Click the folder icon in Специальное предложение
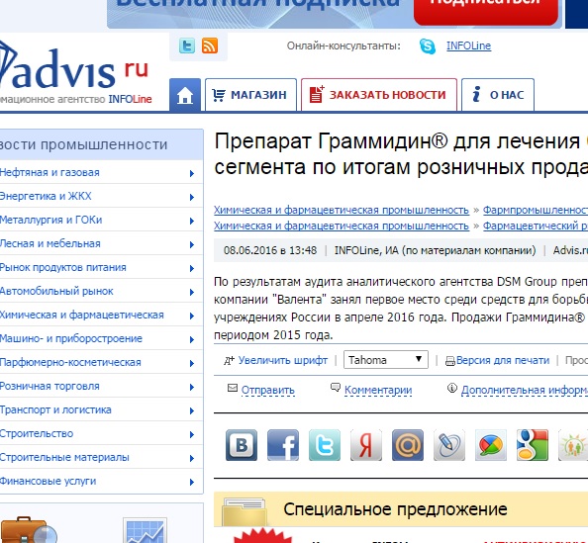 pyautogui.click(x=245, y=511)
